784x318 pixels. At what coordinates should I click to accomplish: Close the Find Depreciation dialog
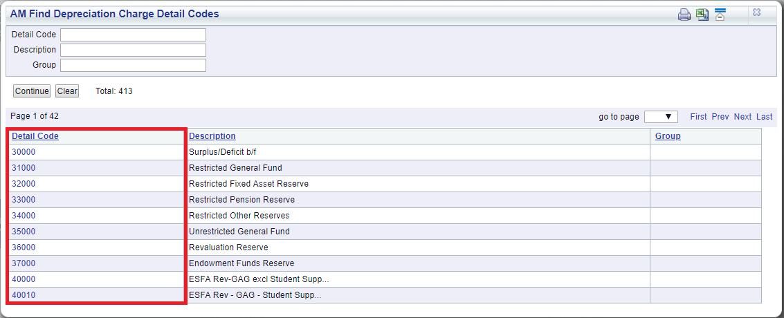pos(756,13)
